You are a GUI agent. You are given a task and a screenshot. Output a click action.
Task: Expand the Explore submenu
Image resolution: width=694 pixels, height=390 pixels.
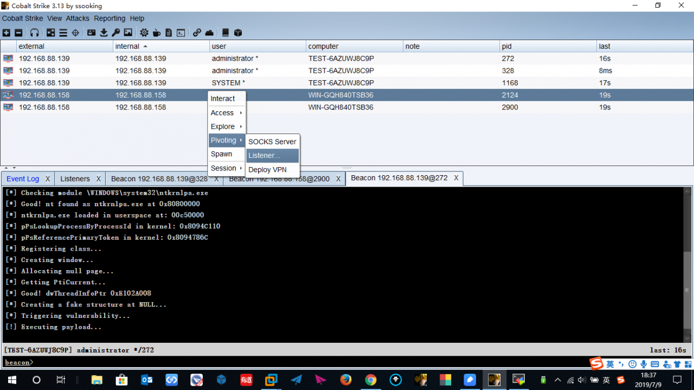pos(227,126)
